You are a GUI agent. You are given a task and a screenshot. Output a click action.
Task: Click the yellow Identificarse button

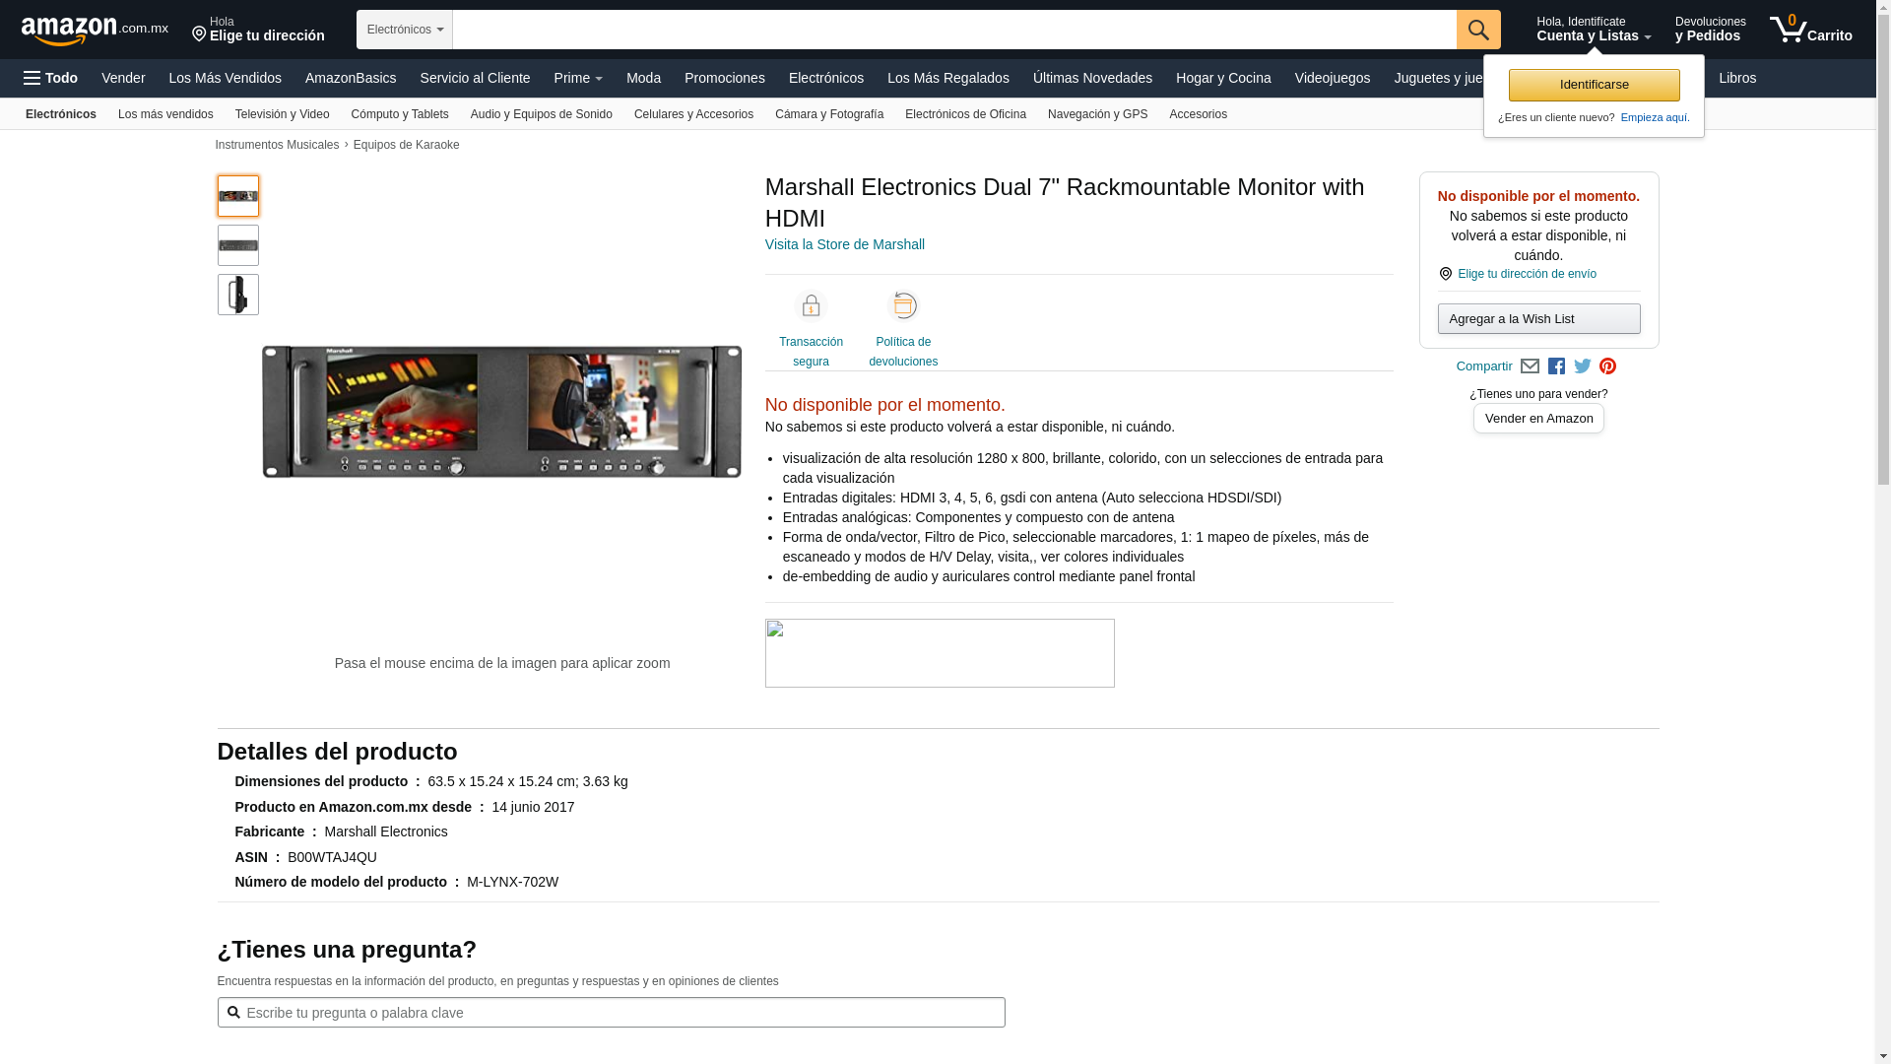coord(1594,85)
